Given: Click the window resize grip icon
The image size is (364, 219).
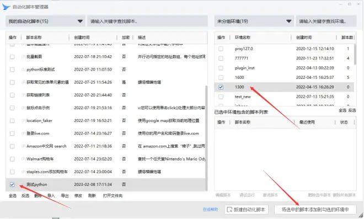Looking at the screenshot, I should pos(361,215).
